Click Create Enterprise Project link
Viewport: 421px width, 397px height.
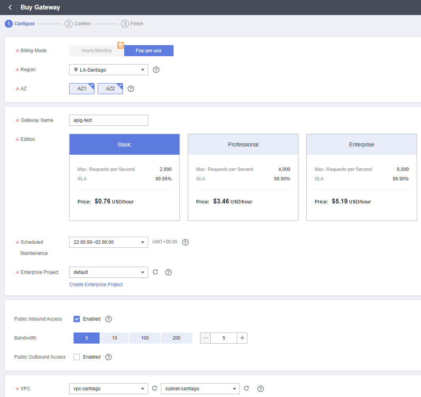pos(96,285)
